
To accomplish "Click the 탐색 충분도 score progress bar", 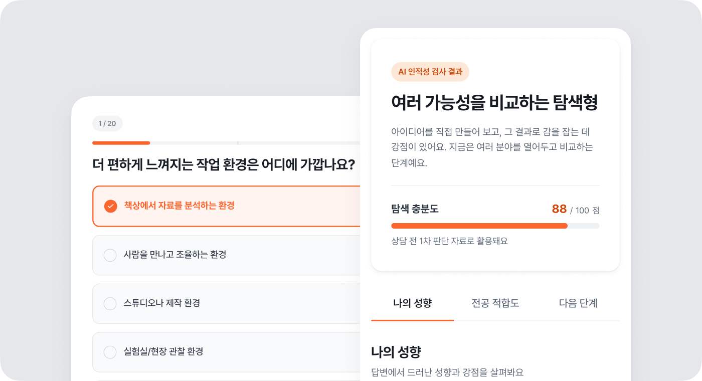I will [495, 226].
